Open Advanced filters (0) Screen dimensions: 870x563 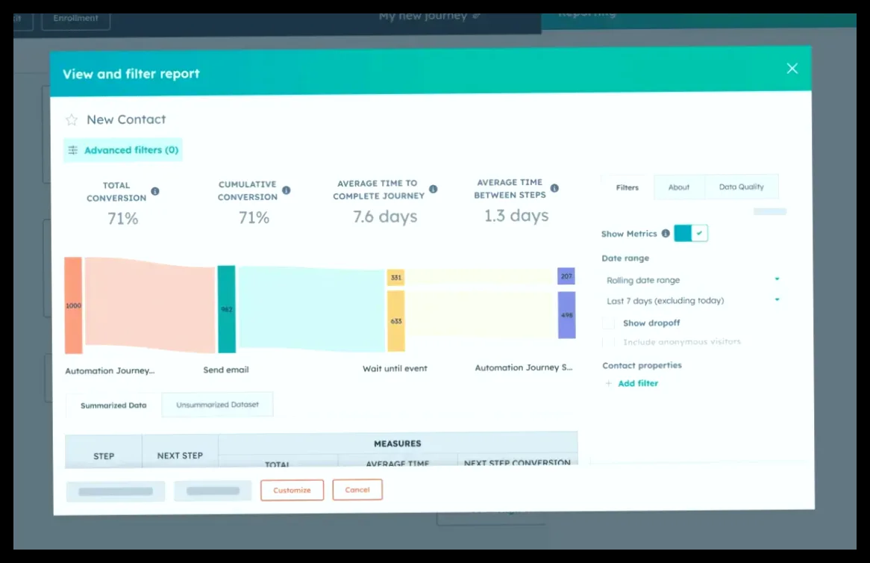[123, 150]
